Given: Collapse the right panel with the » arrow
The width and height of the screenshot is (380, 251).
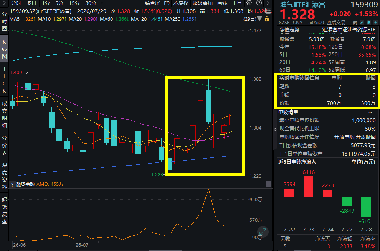Looking at the screenshot, I should click(275, 130).
